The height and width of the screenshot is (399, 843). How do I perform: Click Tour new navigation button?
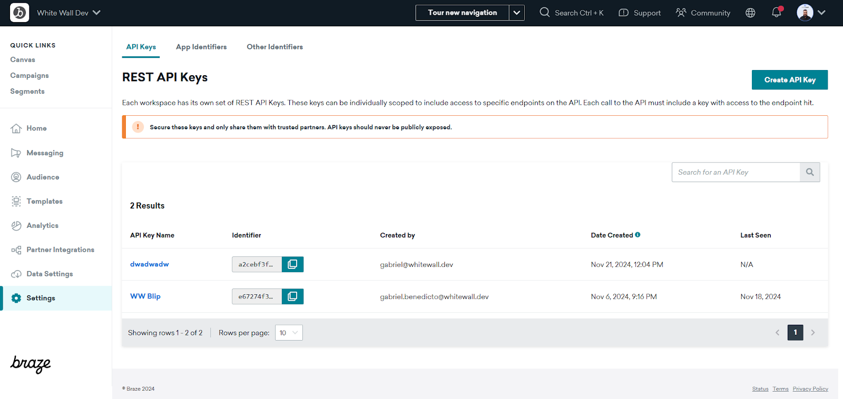(x=463, y=13)
